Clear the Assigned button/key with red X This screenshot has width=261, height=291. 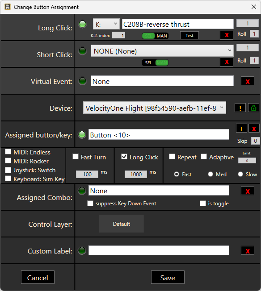(254, 128)
